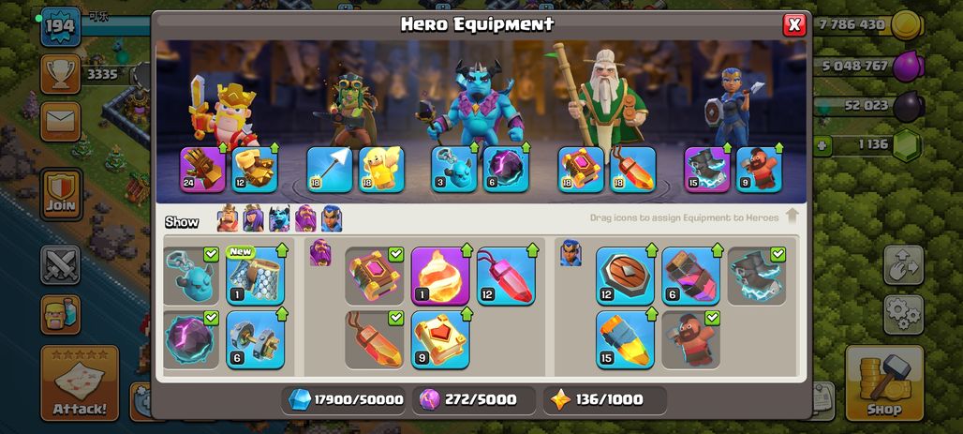Open the Shop
Screen dimensions: 963x434
click(x=884, y=383)
